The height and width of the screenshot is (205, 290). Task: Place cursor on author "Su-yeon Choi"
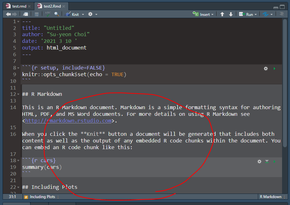pos(56,35)
